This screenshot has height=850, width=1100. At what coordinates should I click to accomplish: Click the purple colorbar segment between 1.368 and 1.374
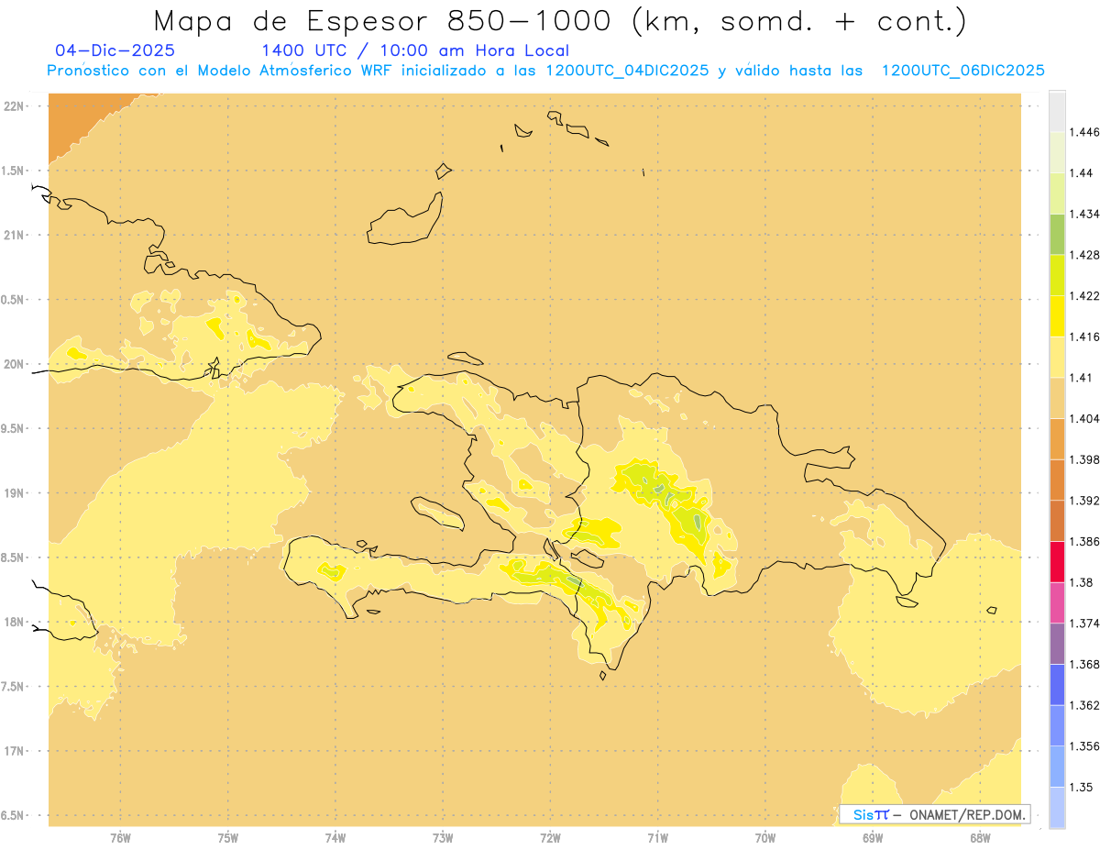tap(1057, 644)
